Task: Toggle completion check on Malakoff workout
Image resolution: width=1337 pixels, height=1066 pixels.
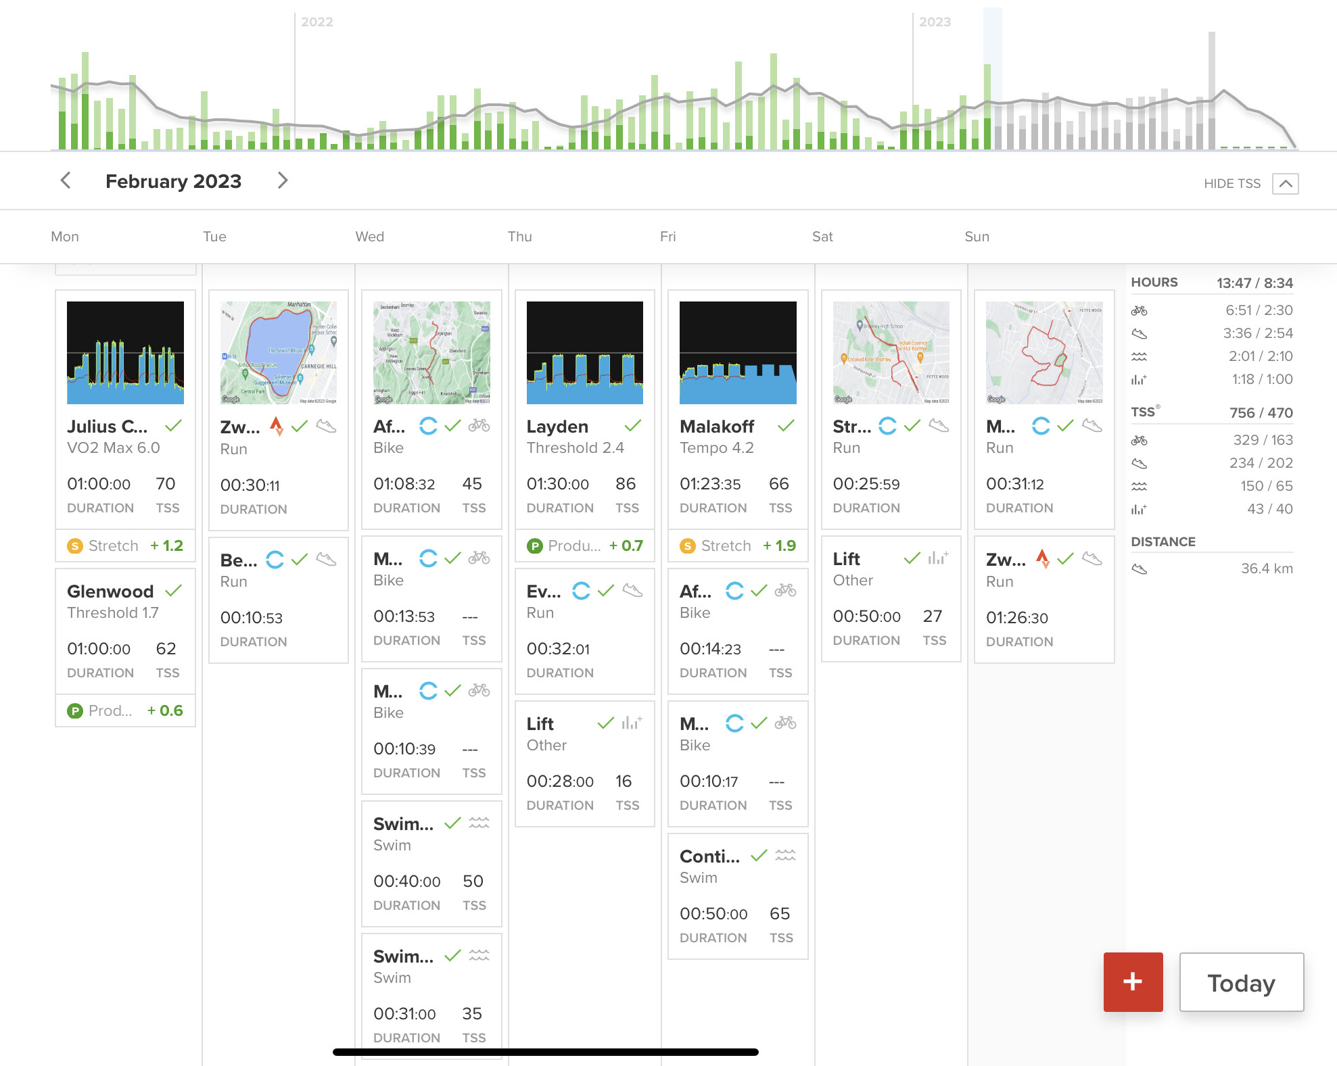Action: click(x=786, y=425)
